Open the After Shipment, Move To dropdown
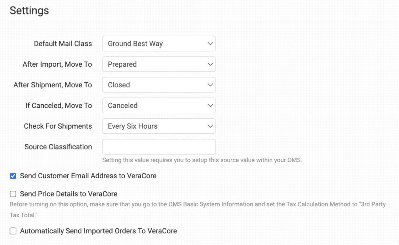This screenshot has width=399, height=245. click(159, 85)
